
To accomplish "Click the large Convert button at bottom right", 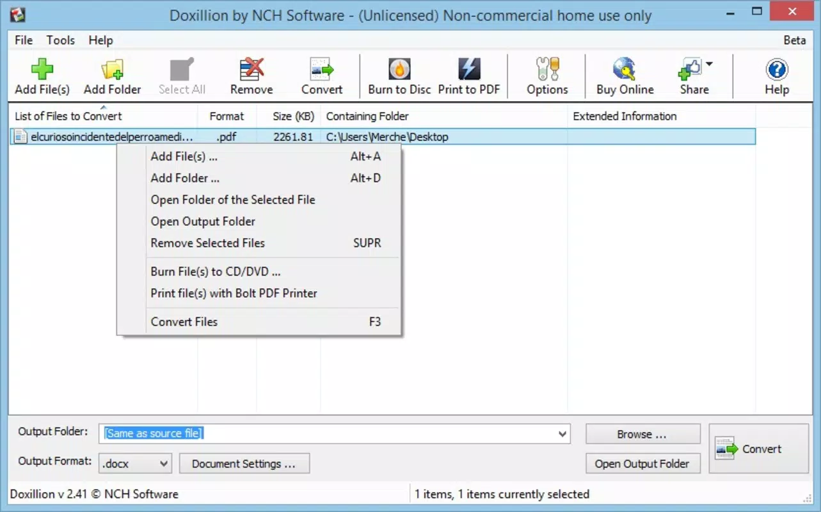I will pyautogui.click(x=759, y=449).
